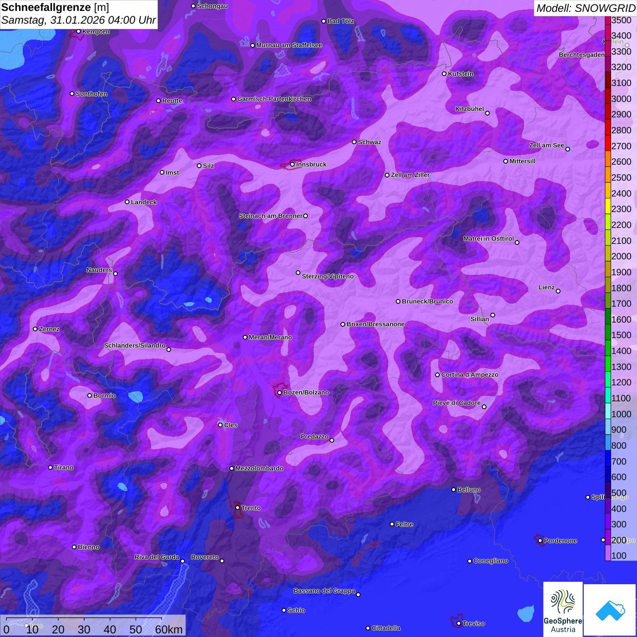Viewport: 637px width, 637px height.
Task: Click the Meran/Merano location dot
Action: pyautogui.click(x=245, y=337)
